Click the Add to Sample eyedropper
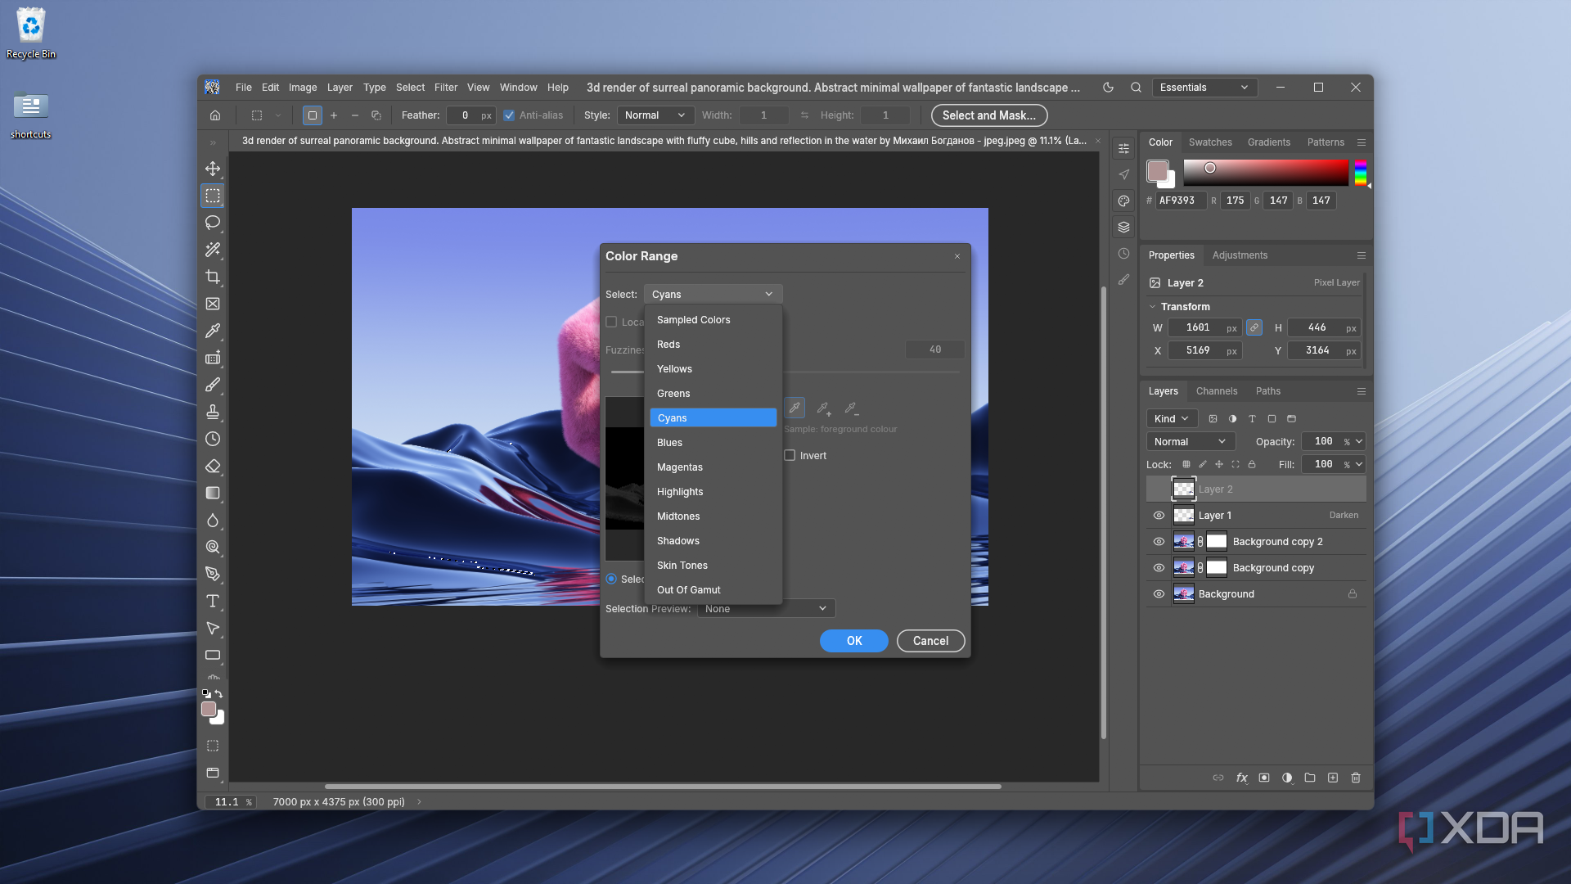The height and width of the screenshot is (884, 1571). 823,408
